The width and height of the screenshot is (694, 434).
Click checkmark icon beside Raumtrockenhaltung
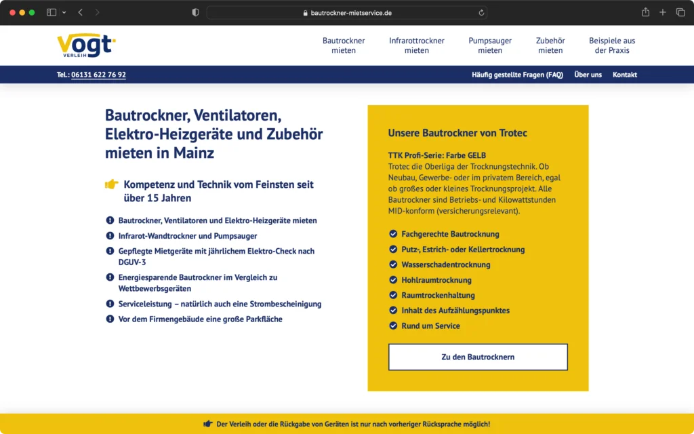[393, 295]
